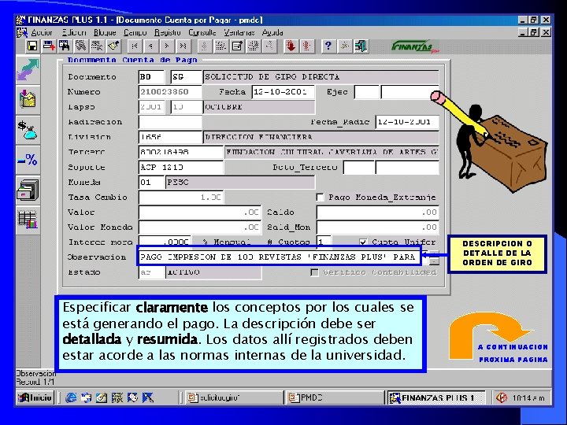Click the Division code field

169,137
